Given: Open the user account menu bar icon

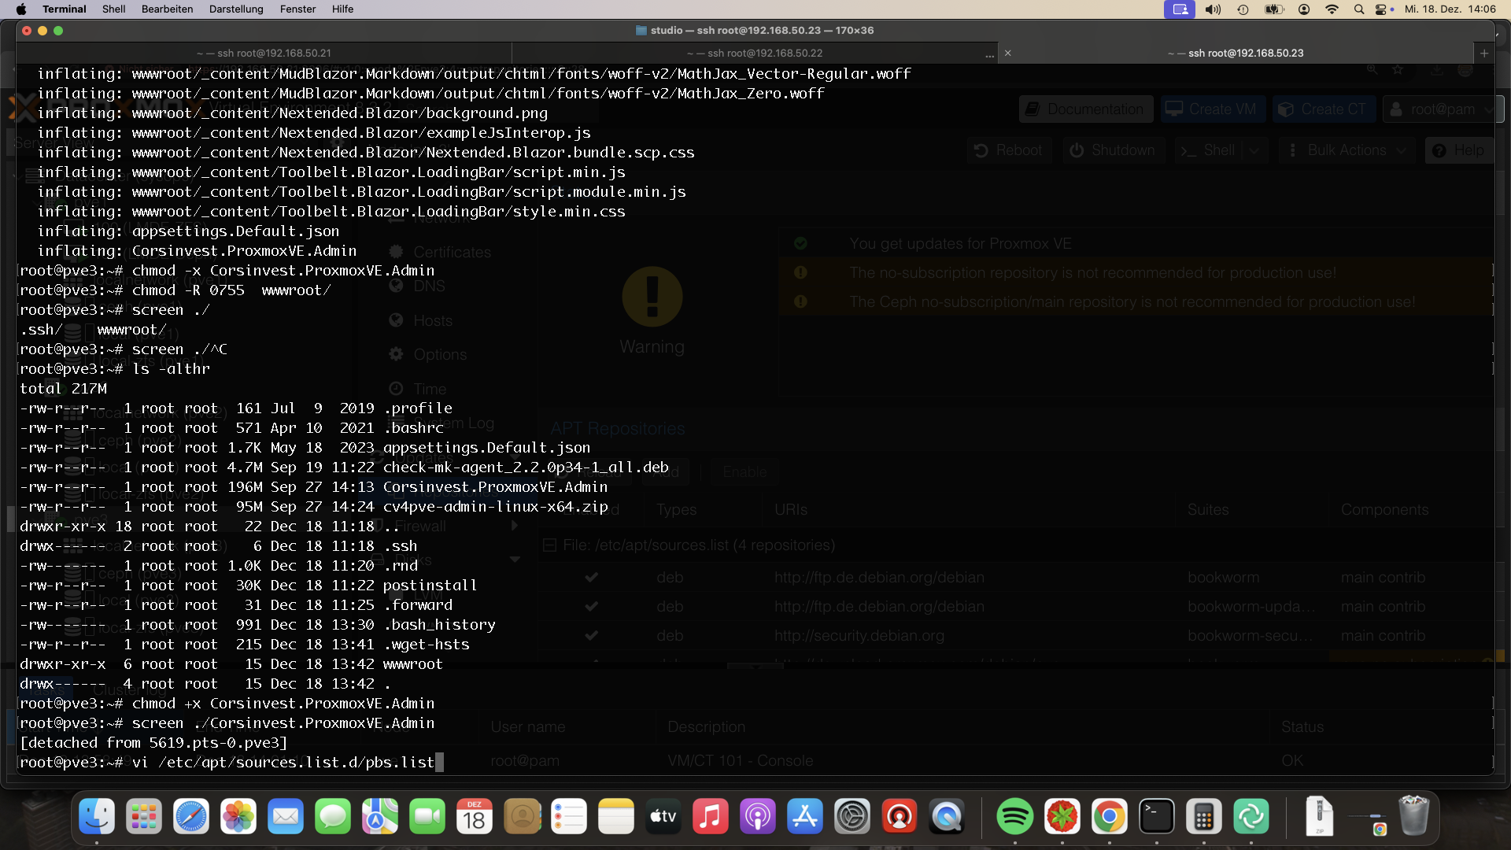Looking at the screenshot, I should pyautogui.click(x=1304, y=9).
